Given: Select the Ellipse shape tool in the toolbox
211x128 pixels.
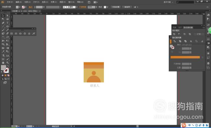Looking at the screenshot, I should (7, 26).
